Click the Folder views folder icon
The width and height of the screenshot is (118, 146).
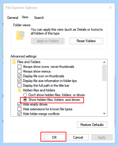coord(20,35)
